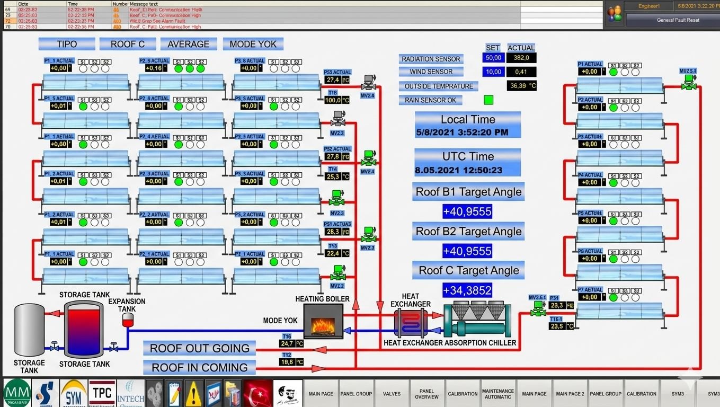Click the Turkish flag icon
This screenshot has height=407, width=720.
(258, 393)
